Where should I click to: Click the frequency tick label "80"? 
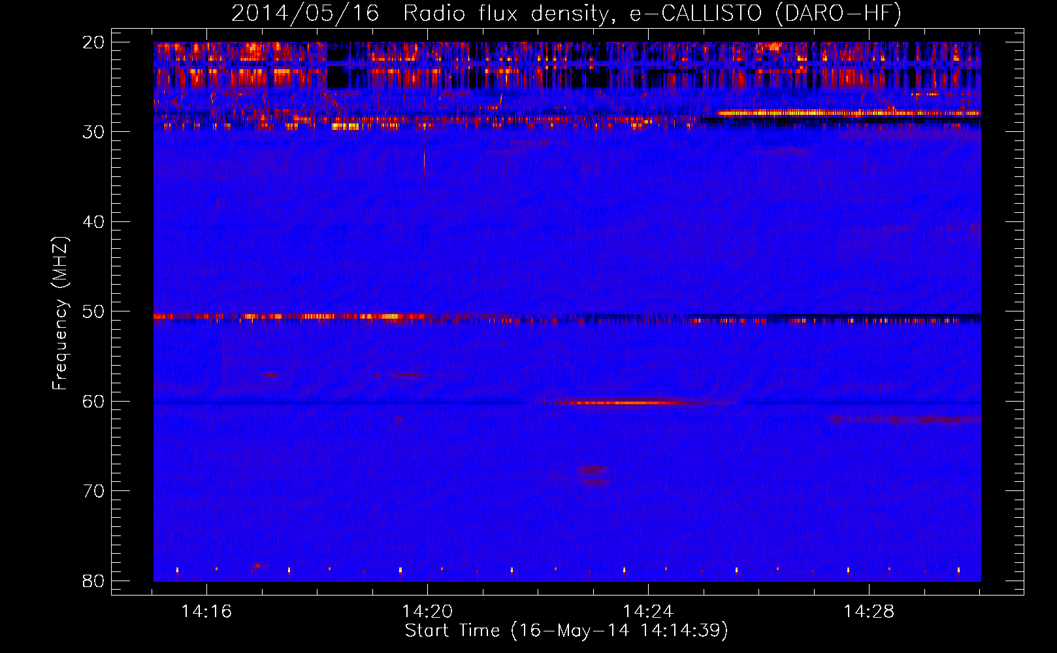click(93, 581)
